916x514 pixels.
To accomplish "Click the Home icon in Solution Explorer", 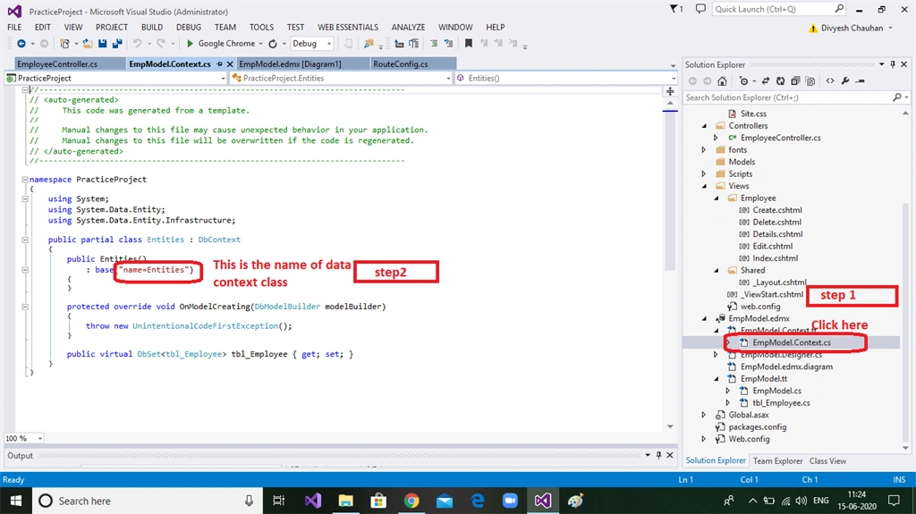I will 722,81.
